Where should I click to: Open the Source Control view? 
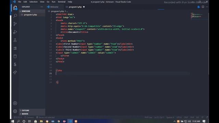pos(15,24)
